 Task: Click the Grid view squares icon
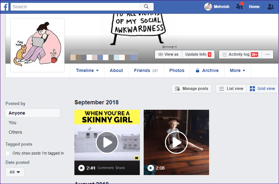(x=252, y=89)
